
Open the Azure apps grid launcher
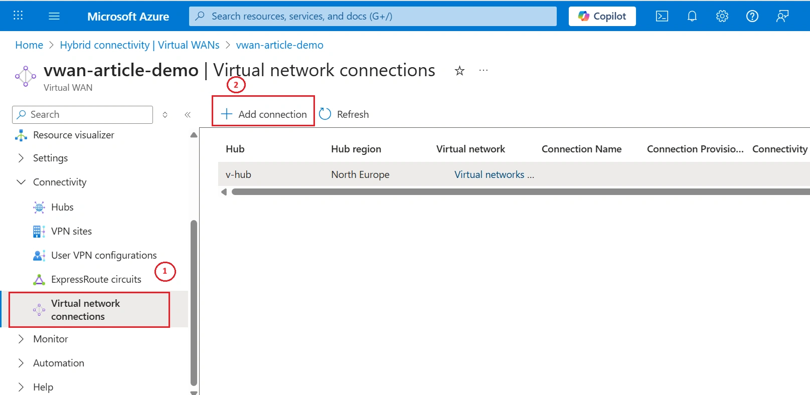coord(18,16)
